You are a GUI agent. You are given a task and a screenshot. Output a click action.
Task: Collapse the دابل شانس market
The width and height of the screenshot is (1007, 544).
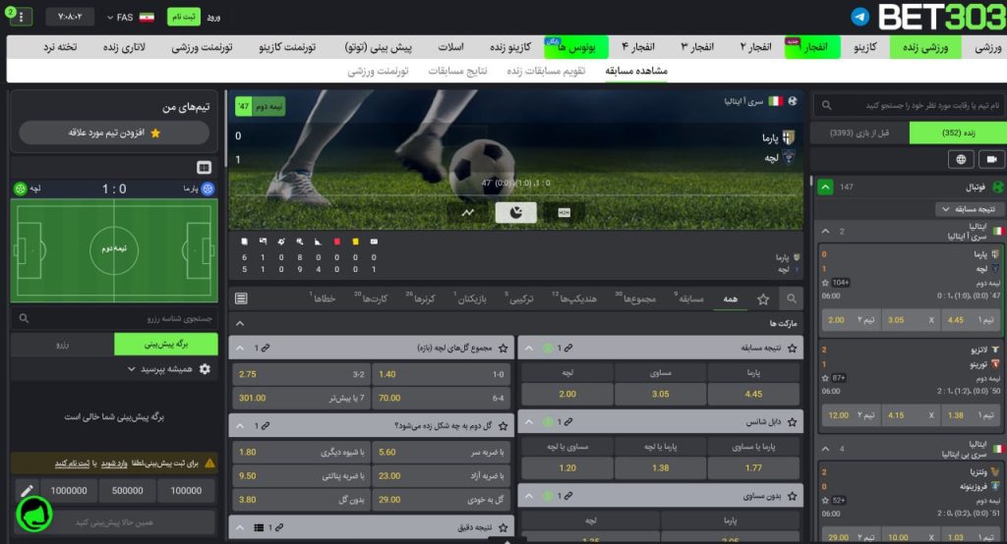[528, 421]
